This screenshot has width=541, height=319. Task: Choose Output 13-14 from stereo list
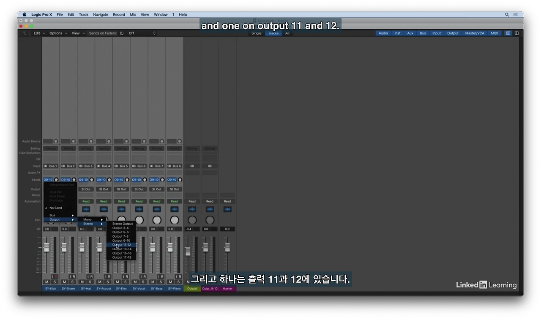click(x=121, y=249)
